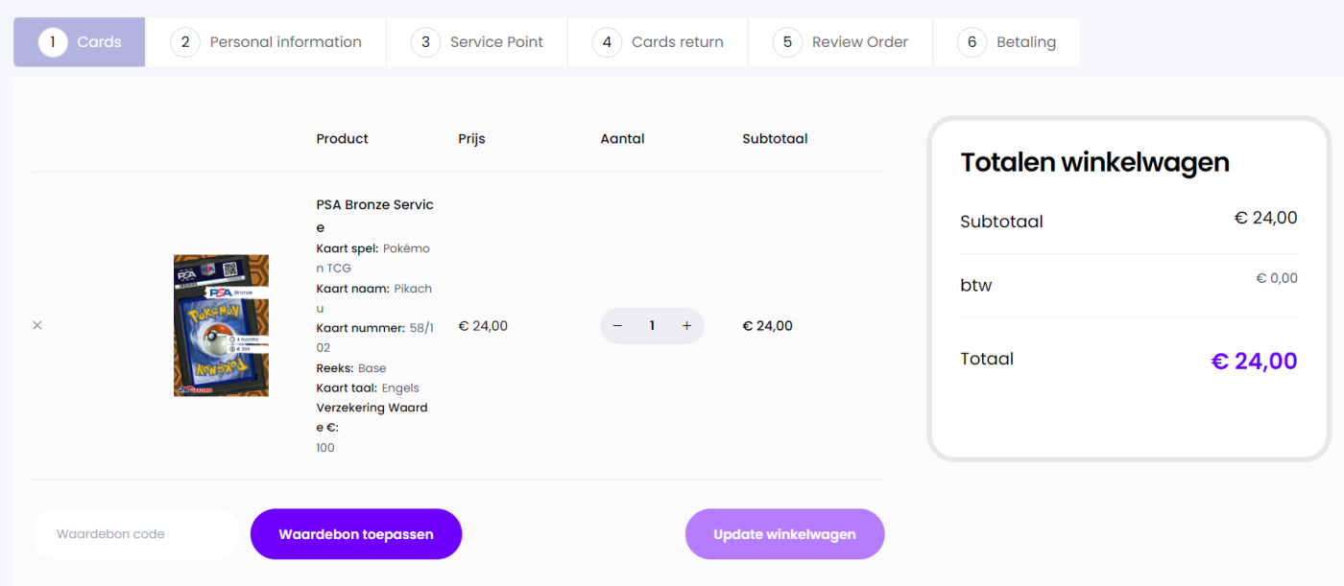Open the Review Order step

pos(840,42)
